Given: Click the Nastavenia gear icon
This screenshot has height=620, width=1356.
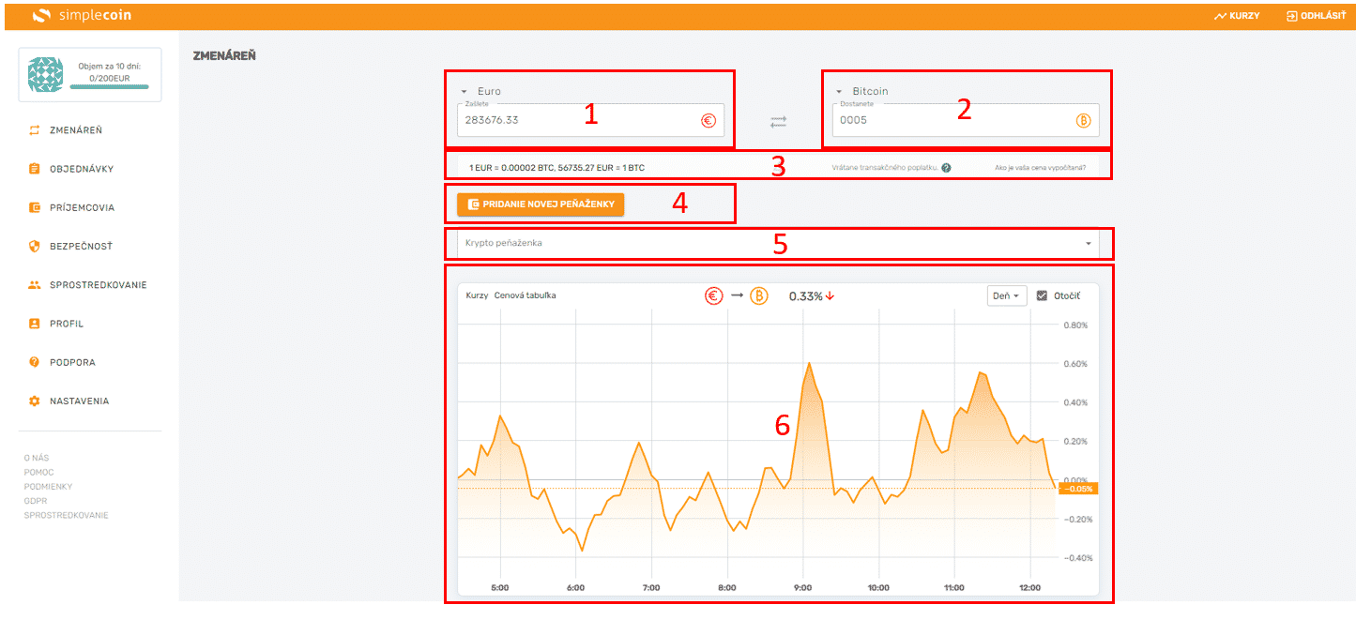Looking at the screenshot, I should 35,401.
